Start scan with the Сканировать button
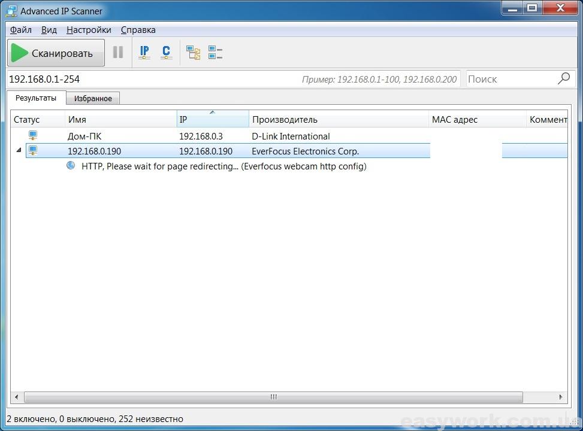Image resolution: width=583 pixels, height=431 pixels. point(56,53)
